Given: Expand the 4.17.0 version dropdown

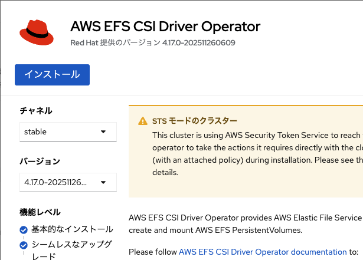Looking at the screenshot, I should point(68,182).
